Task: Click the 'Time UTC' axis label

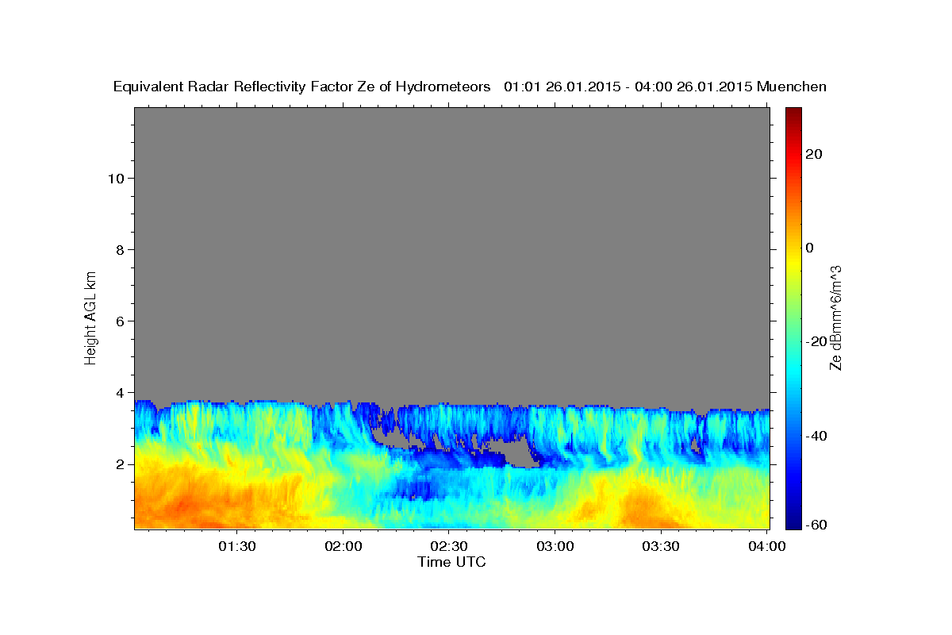Action: [451, 562]
